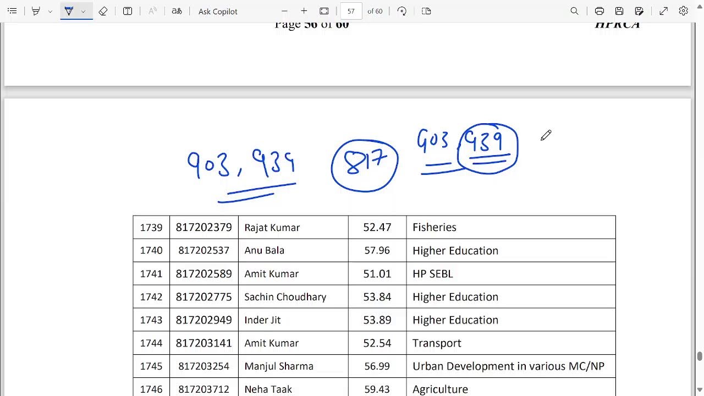Select roll number 817202589
The image size is (704, 396).
tap(204, 273)
